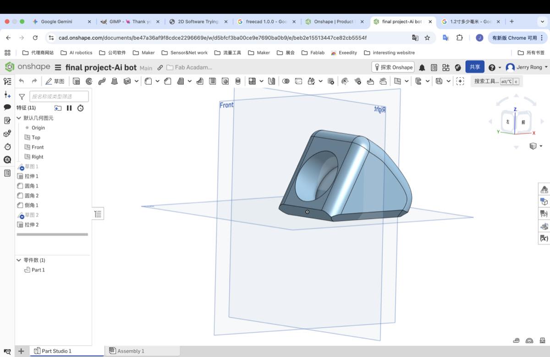
Task: Select the Shell tool icon
Action: tap(212, 81)
